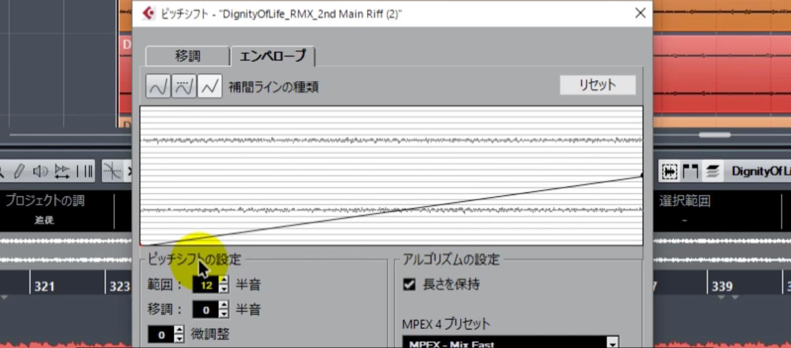Viewport: 791px width, 348px height.
Task: Click the リセット button
Action: pyautogui.click(x=598, y=85)
